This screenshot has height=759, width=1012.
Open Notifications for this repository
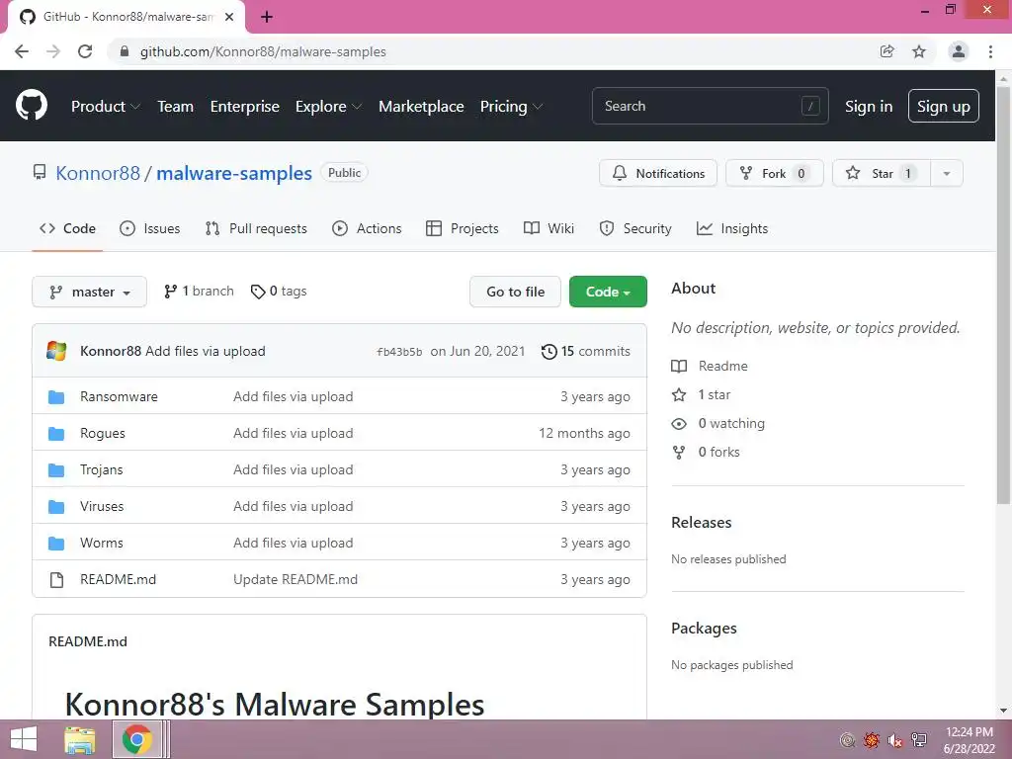tap(658, 174)
